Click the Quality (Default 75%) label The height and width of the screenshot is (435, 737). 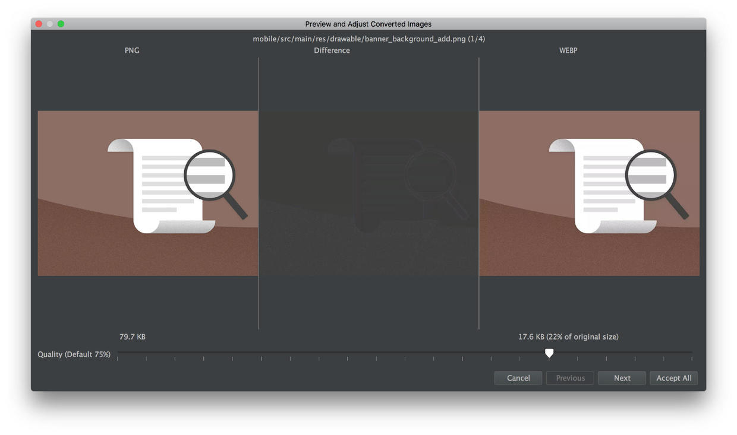coord(74,354)
